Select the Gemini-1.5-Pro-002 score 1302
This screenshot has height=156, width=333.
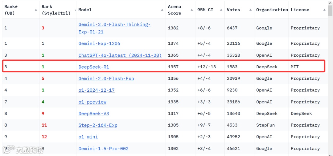tap(173, 149)
